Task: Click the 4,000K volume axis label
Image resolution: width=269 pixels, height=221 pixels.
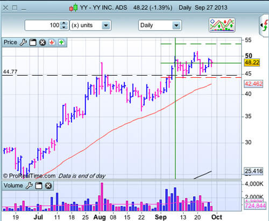Action: click(x=254, y=184)
